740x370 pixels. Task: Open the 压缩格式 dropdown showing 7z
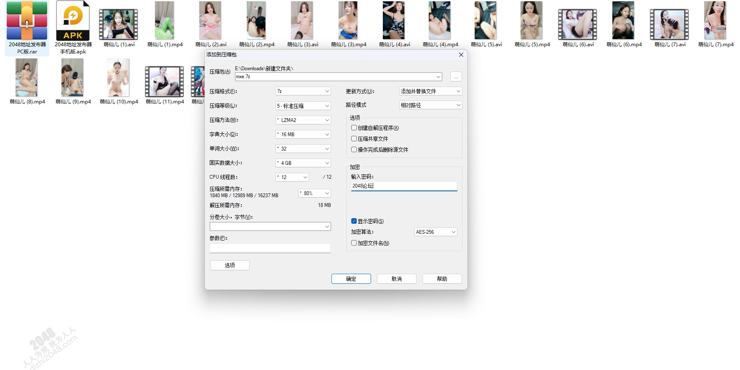tap(303, 91)
